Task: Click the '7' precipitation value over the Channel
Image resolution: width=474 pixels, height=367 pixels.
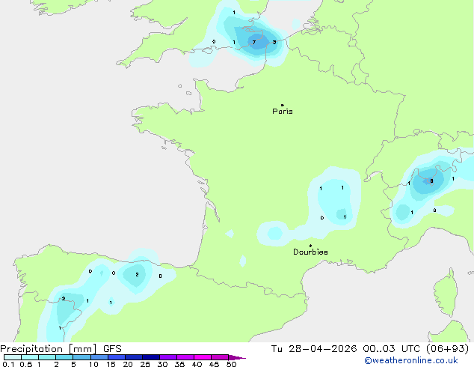Action: 254,43
